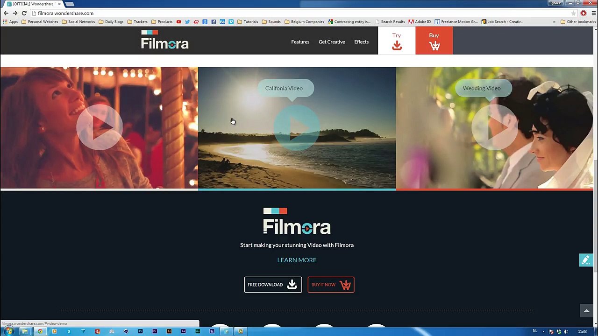The image size is (598, 336).
Task: Open After Effects from the taskbar
Action: (183, 331)
